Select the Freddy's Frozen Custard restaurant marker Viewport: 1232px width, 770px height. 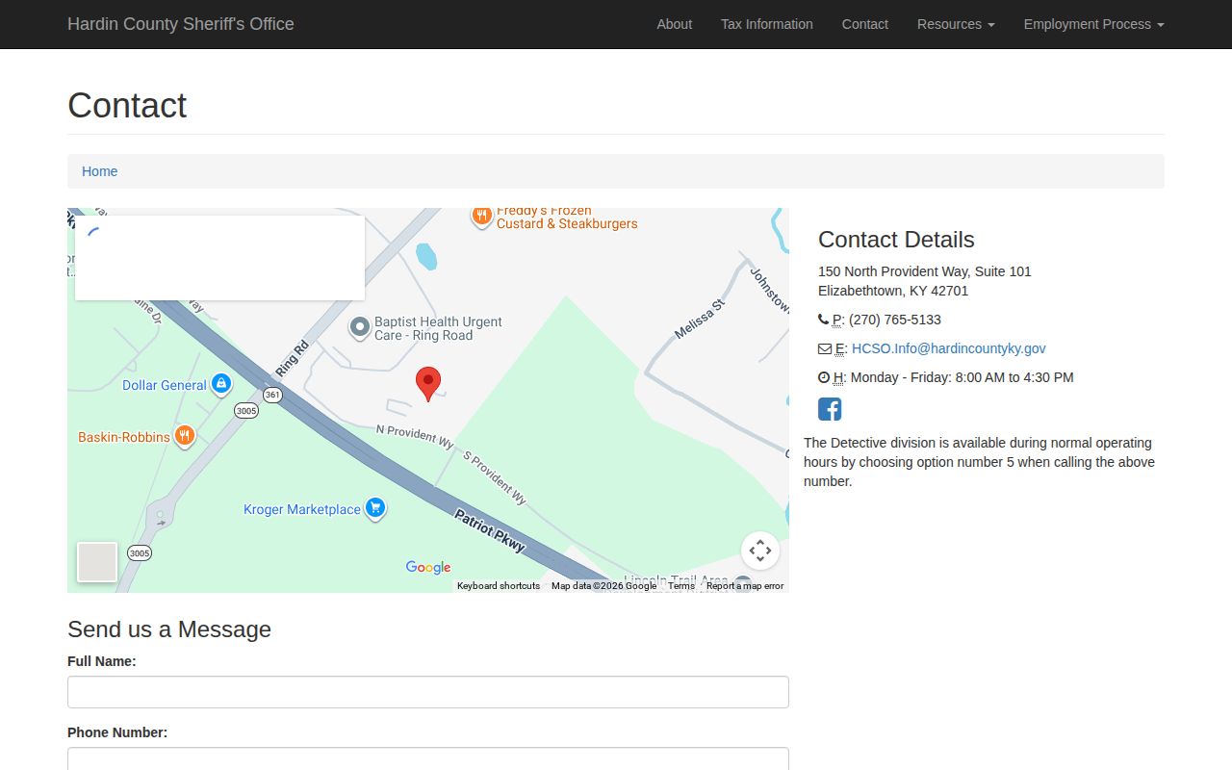[482, 216]
